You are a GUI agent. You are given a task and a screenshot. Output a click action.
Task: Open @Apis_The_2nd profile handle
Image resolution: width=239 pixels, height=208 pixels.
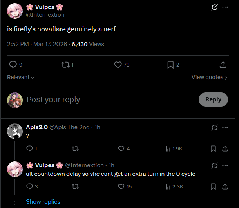[69, 127]
